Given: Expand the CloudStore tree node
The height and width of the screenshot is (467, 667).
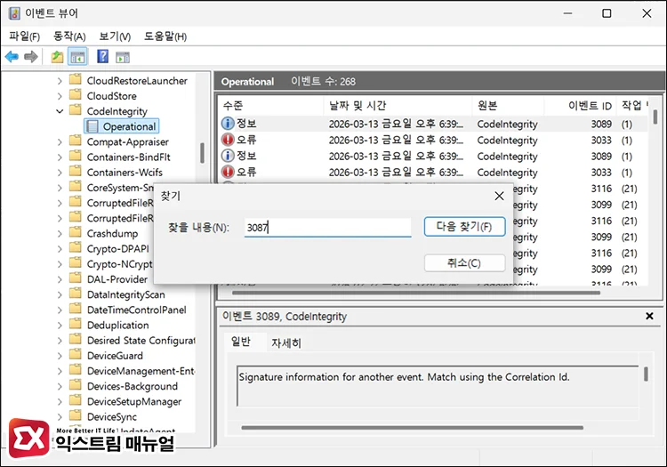Looking at the screenshot, I should (60, 96).
